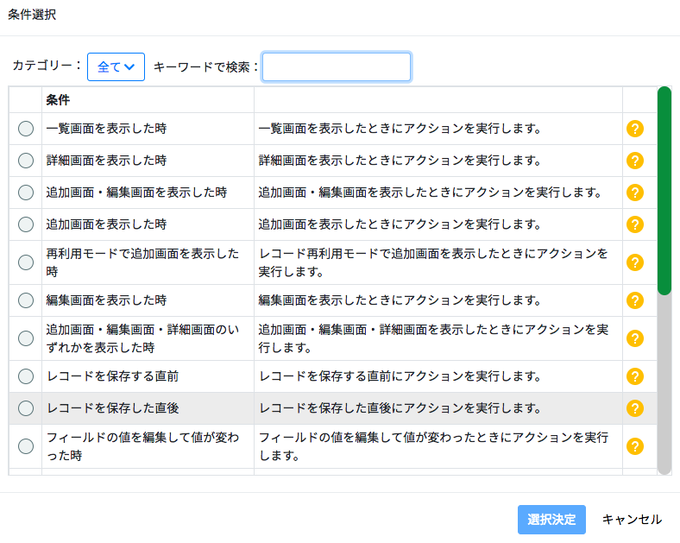Open help for 一覧画面を表示した時
680x543 pixels.
tap(635, 129)
